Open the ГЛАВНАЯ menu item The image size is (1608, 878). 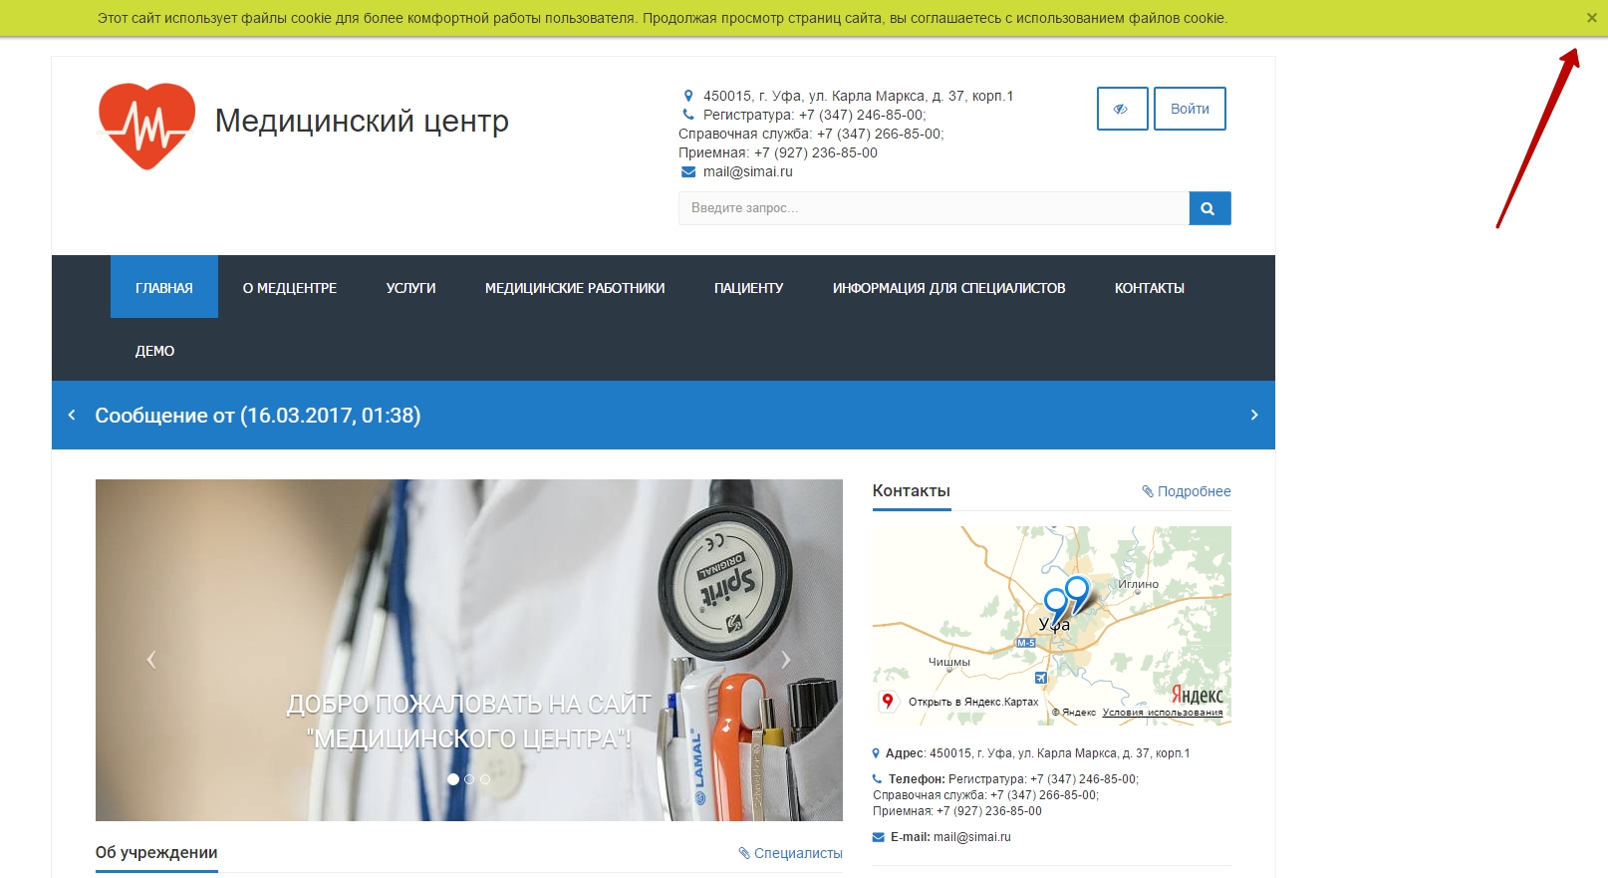click(x=164, y=288)
